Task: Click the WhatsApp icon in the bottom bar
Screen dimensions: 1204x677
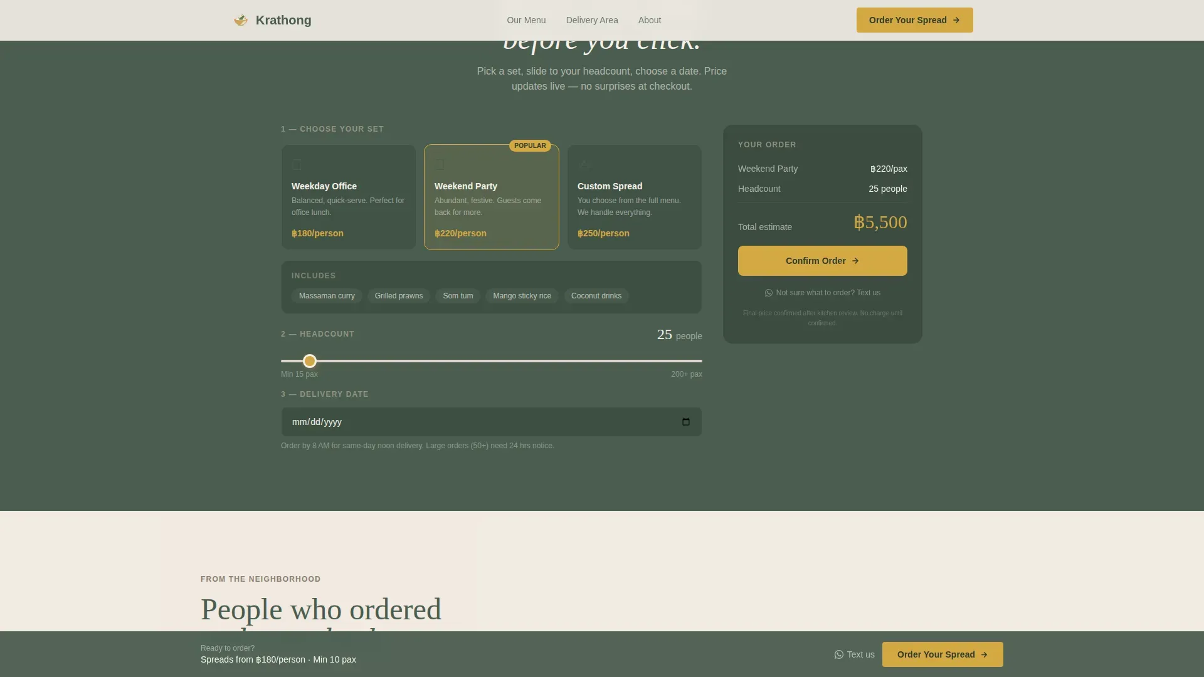Action: pyautogui.click(x=839, y=654)
